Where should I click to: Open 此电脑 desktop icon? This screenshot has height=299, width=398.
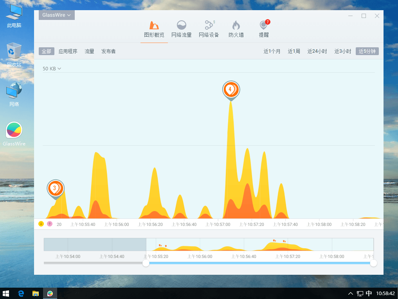click(x=14, y=16)
